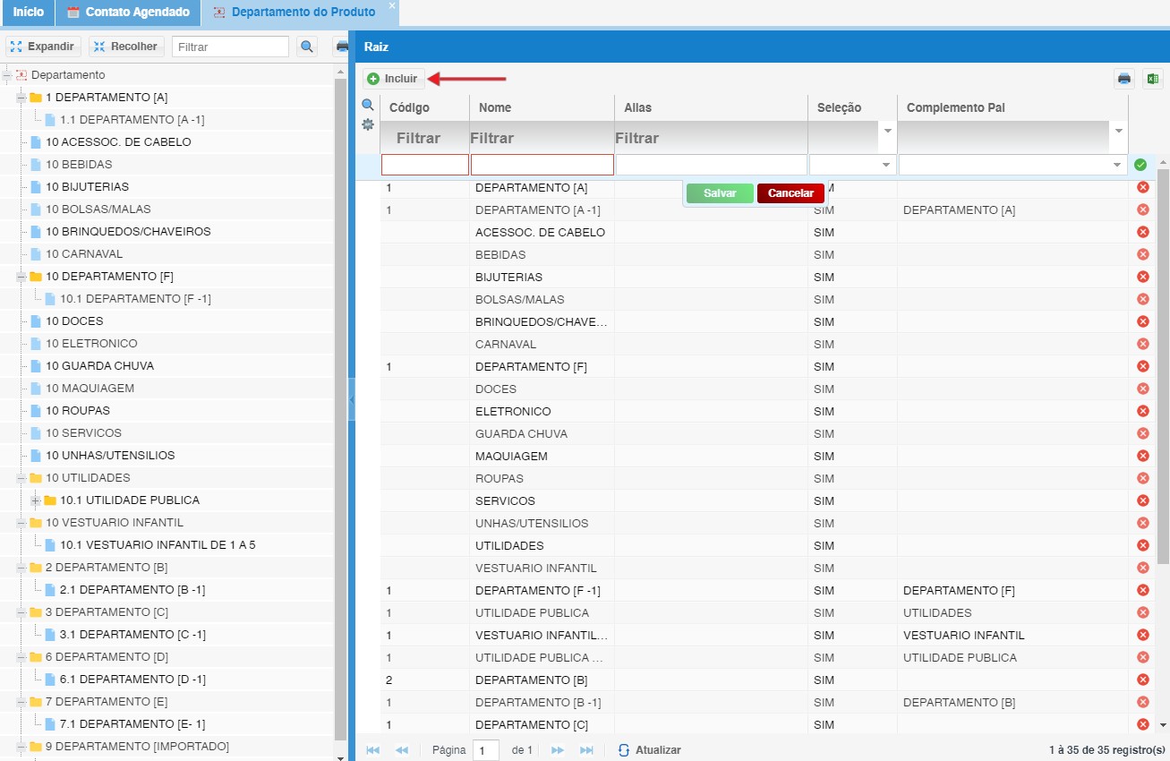
Task: Click the tree filter search magnifier button
Action: (307, 47)
